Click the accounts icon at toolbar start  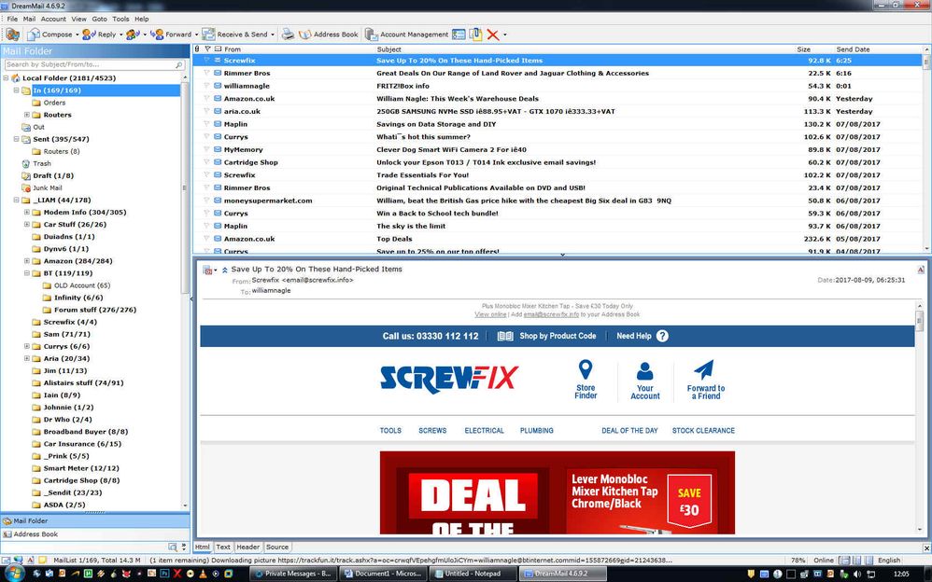pos(12,35)
